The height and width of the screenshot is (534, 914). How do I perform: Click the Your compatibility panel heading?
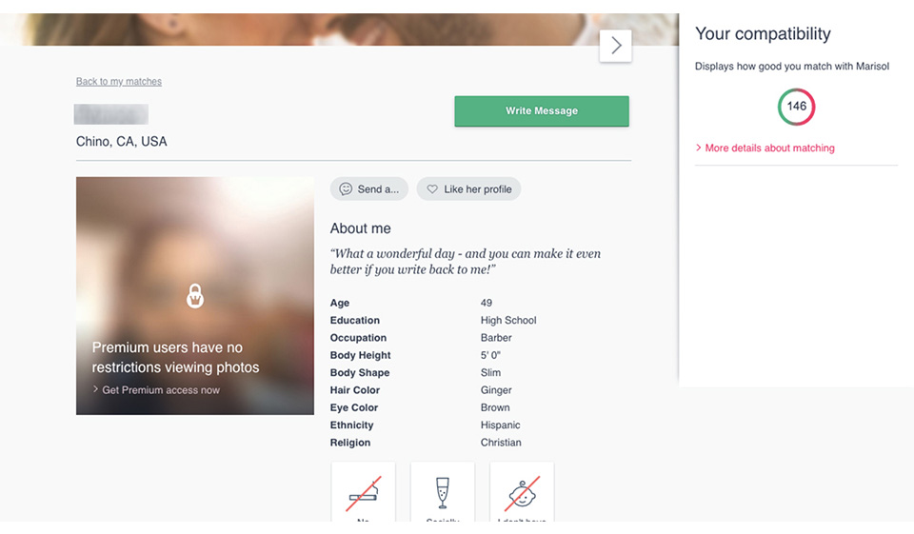pyautogui.click(x=763, y=34)
